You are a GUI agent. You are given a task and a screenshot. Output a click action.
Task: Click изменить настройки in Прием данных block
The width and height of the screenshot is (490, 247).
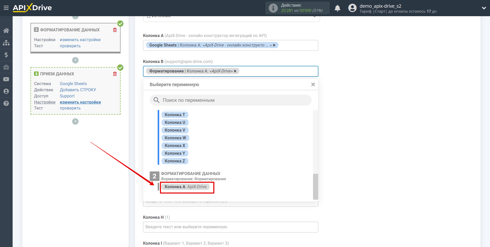80,102
